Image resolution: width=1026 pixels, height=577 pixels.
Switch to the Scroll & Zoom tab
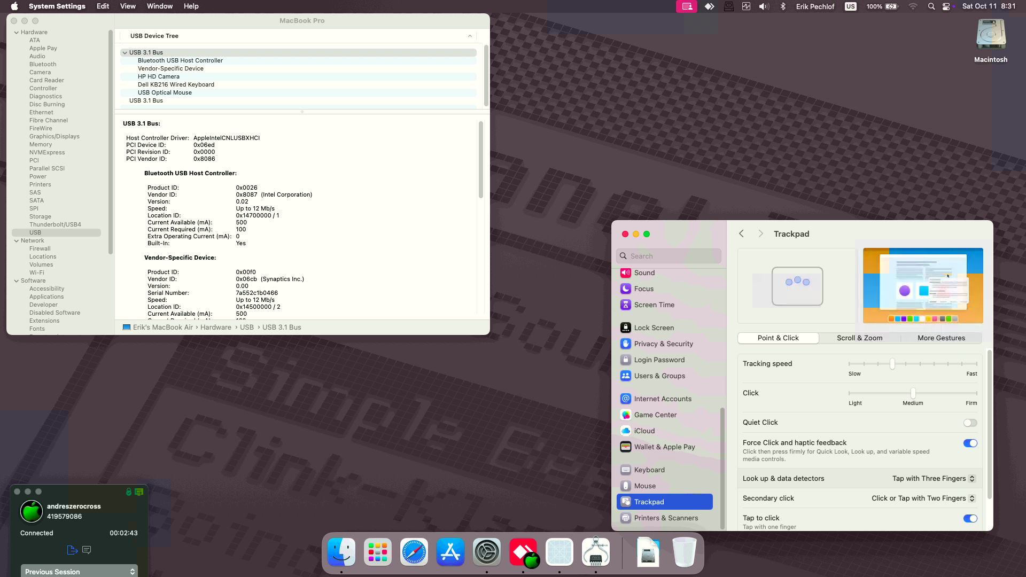859,338
